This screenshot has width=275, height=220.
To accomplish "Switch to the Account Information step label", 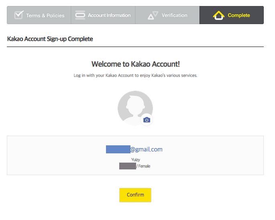I will pos(109,15).
